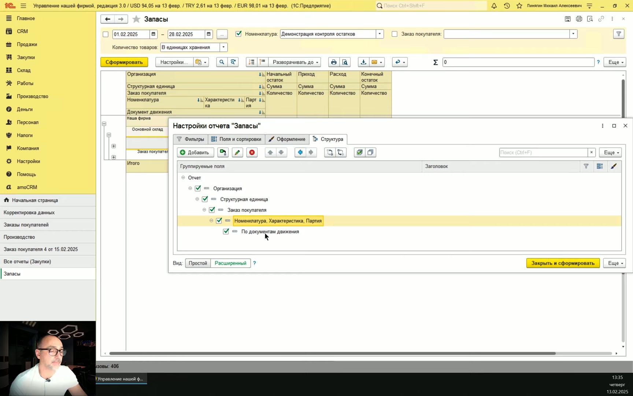This screenshot has height=396, width=633.
Task: Open the history clock icon
Action: (507, 5)
